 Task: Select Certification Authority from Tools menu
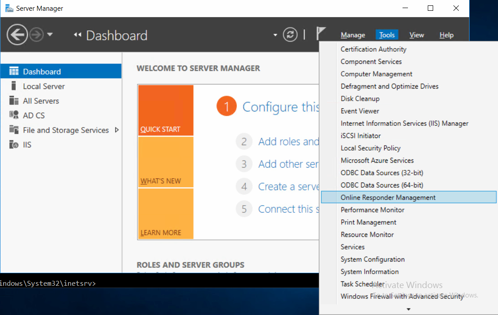(373, 49)
